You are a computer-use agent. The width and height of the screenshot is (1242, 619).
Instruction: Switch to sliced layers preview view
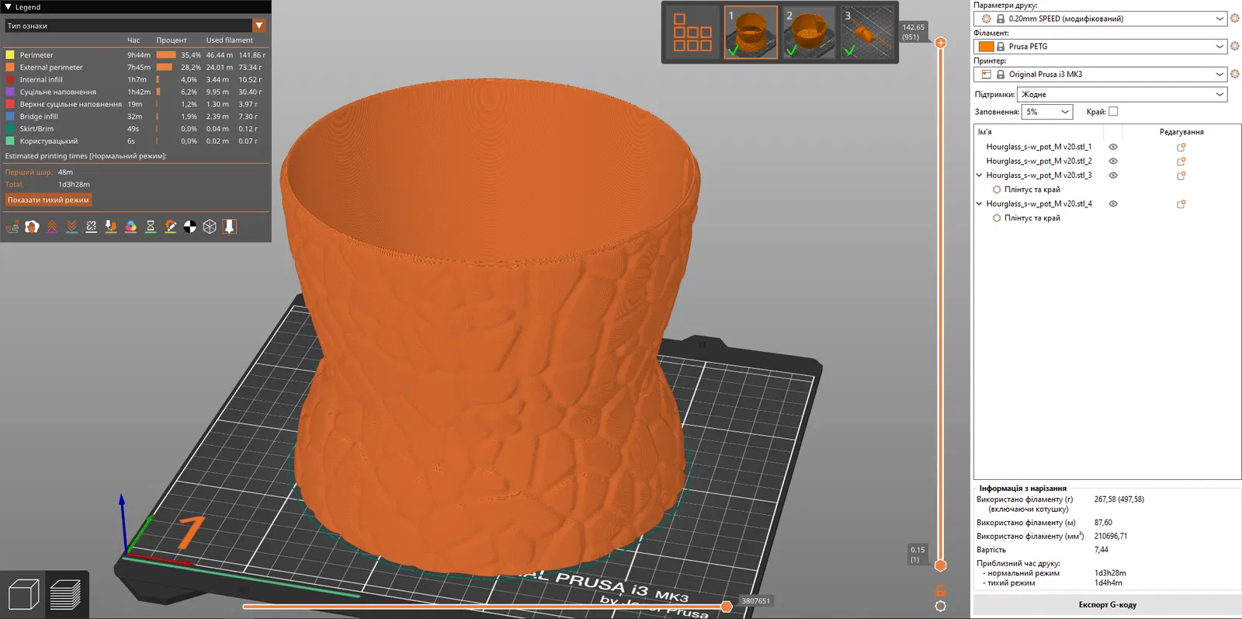[x=66, y=595]
